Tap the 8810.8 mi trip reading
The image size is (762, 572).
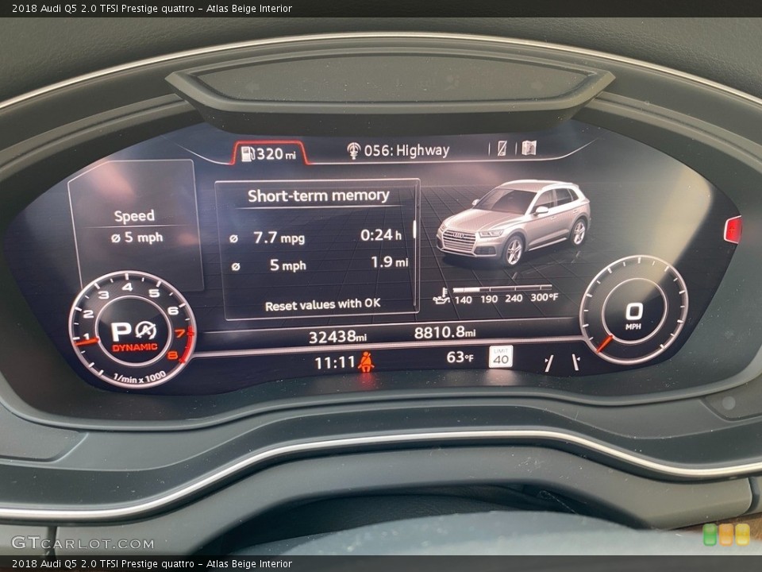(x=444, y=333)
